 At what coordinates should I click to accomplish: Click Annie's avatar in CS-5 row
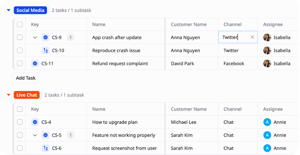tap(267, 135)
